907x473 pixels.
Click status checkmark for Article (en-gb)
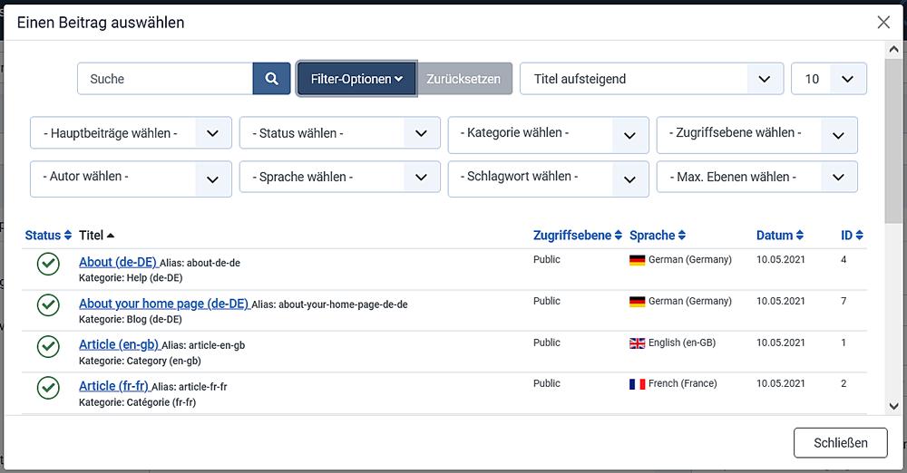48,347
